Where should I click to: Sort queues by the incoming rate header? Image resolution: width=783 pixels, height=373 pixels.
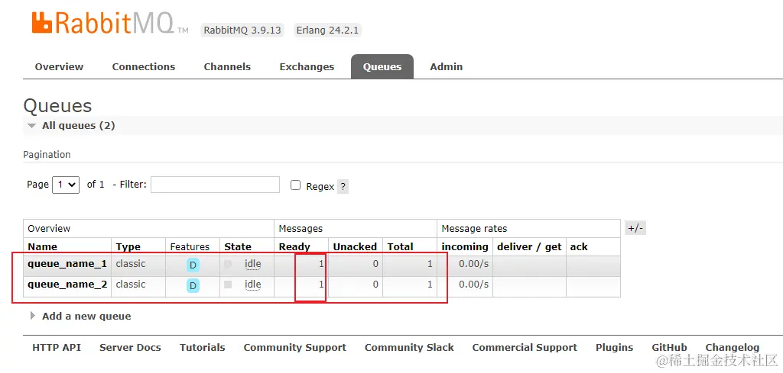pos(465,247)
